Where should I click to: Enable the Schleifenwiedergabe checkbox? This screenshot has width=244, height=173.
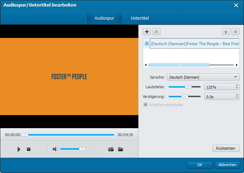pyautogui.click(x=145, y=105)
